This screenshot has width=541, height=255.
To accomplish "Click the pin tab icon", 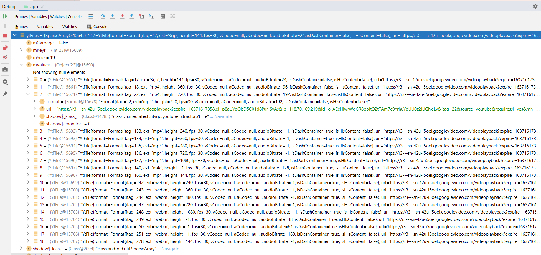I will 5,94.
